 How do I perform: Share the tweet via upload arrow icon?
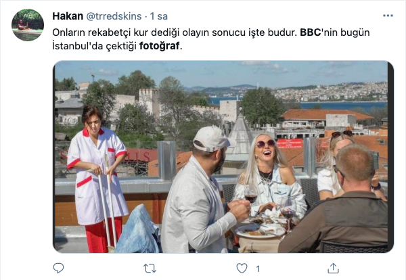[x=333, y=268]
